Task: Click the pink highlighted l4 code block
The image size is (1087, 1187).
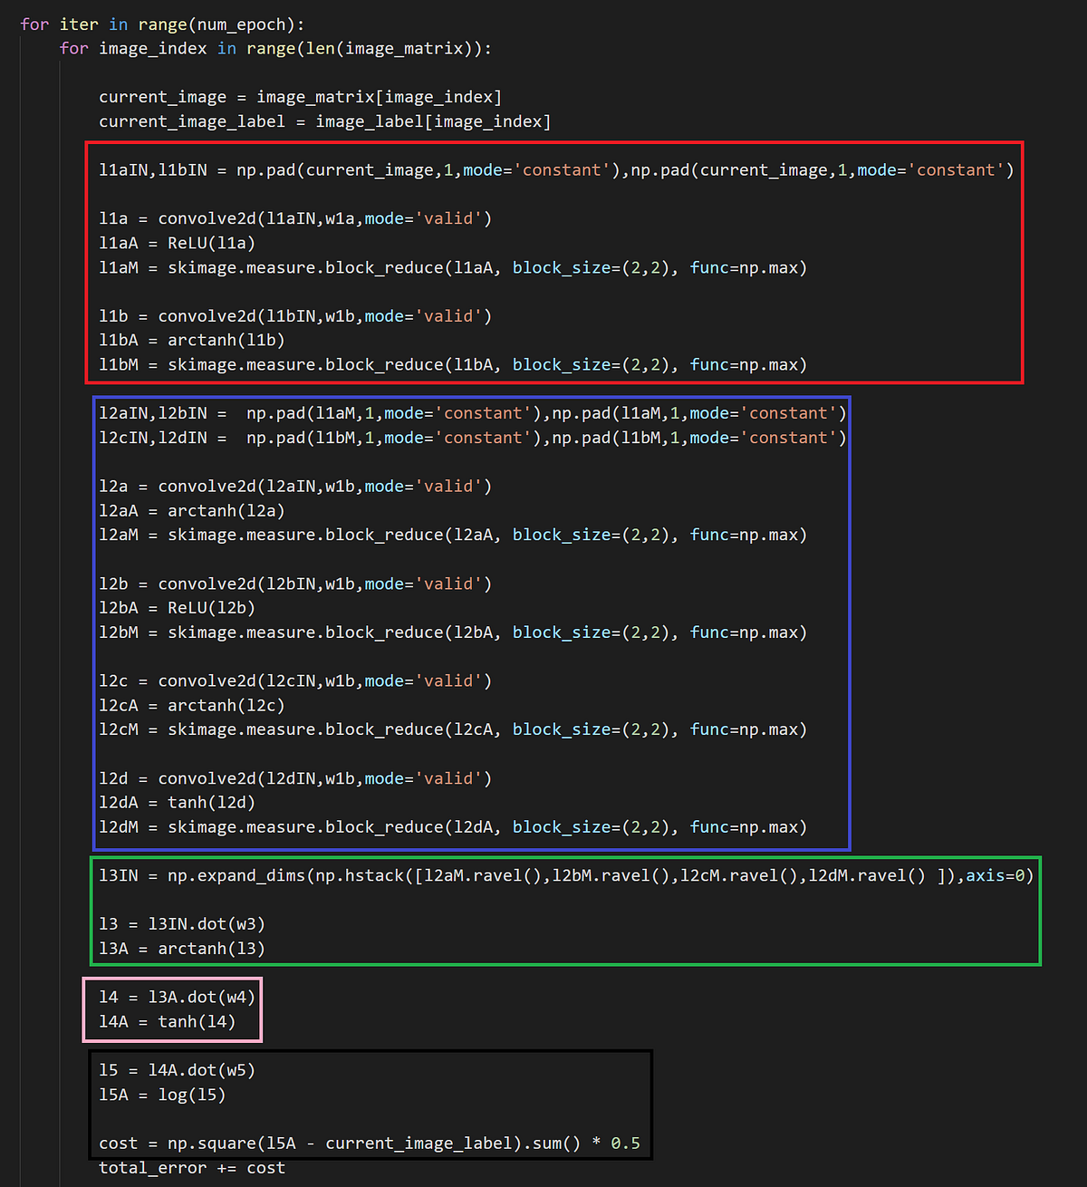Action: pyautogui.click(x=172, y=1008)
